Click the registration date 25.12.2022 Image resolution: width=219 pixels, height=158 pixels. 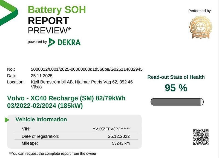(119, 136)
